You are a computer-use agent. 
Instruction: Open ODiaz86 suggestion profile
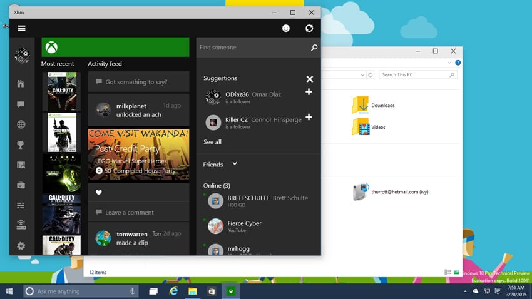(253, 98)
